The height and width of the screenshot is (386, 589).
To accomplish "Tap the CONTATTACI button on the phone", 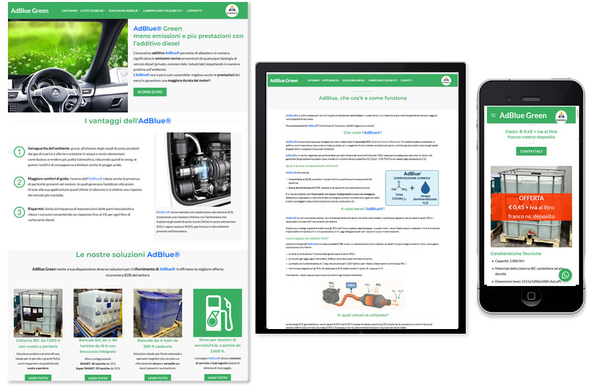I will pyautogui.click(x=531, y=152).
